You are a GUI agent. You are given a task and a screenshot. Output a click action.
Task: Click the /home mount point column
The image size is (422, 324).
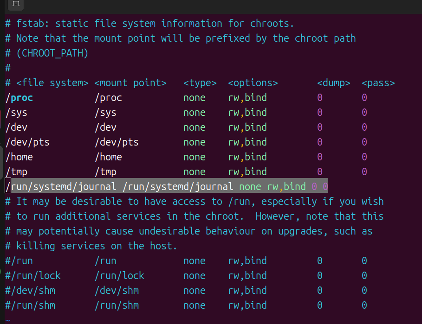(x=108, y=157)
